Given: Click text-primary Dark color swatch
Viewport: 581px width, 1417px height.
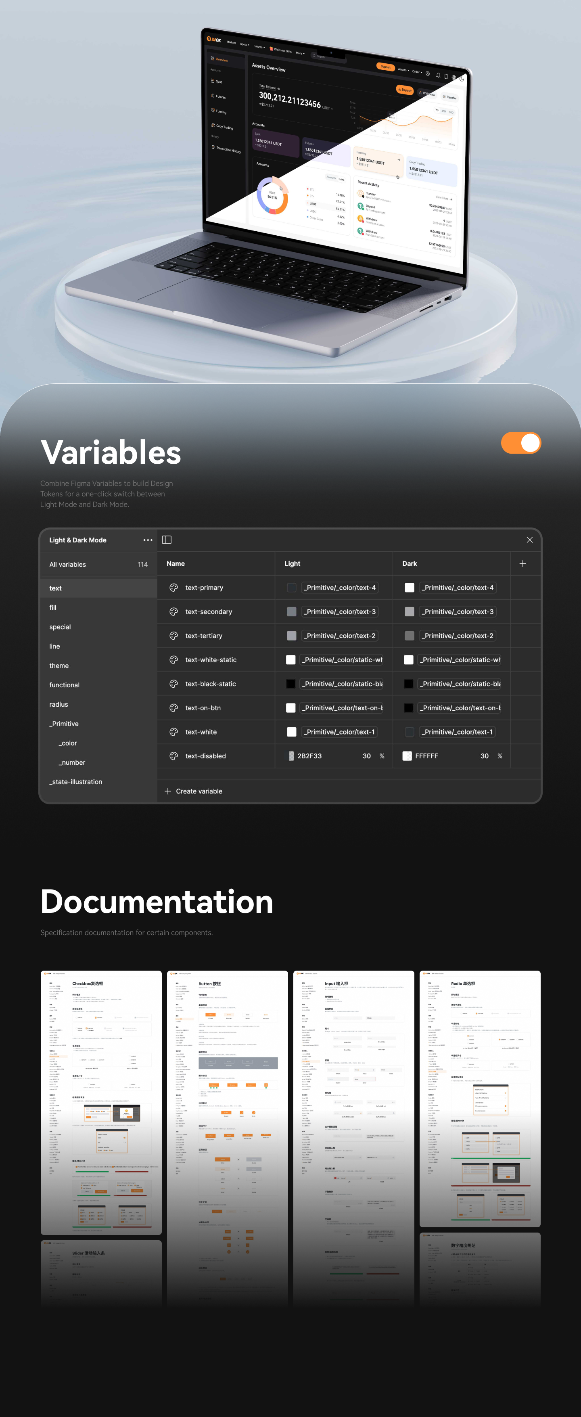Looking at the screenshot, I should [410, 588].
